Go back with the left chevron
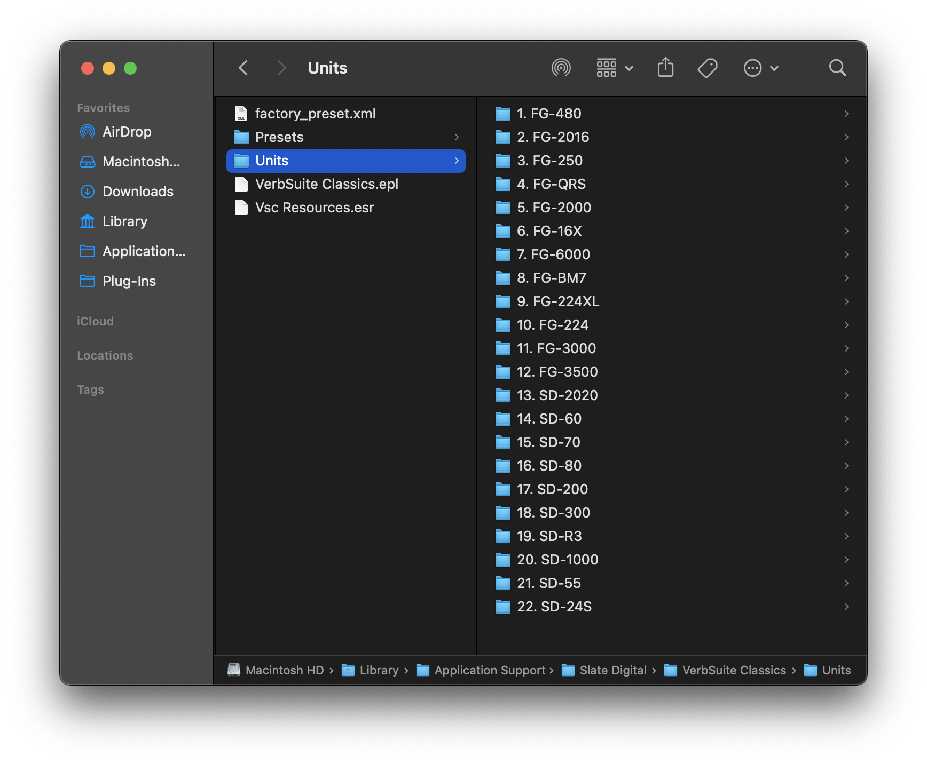927x764 pixels. pos(243,68)
